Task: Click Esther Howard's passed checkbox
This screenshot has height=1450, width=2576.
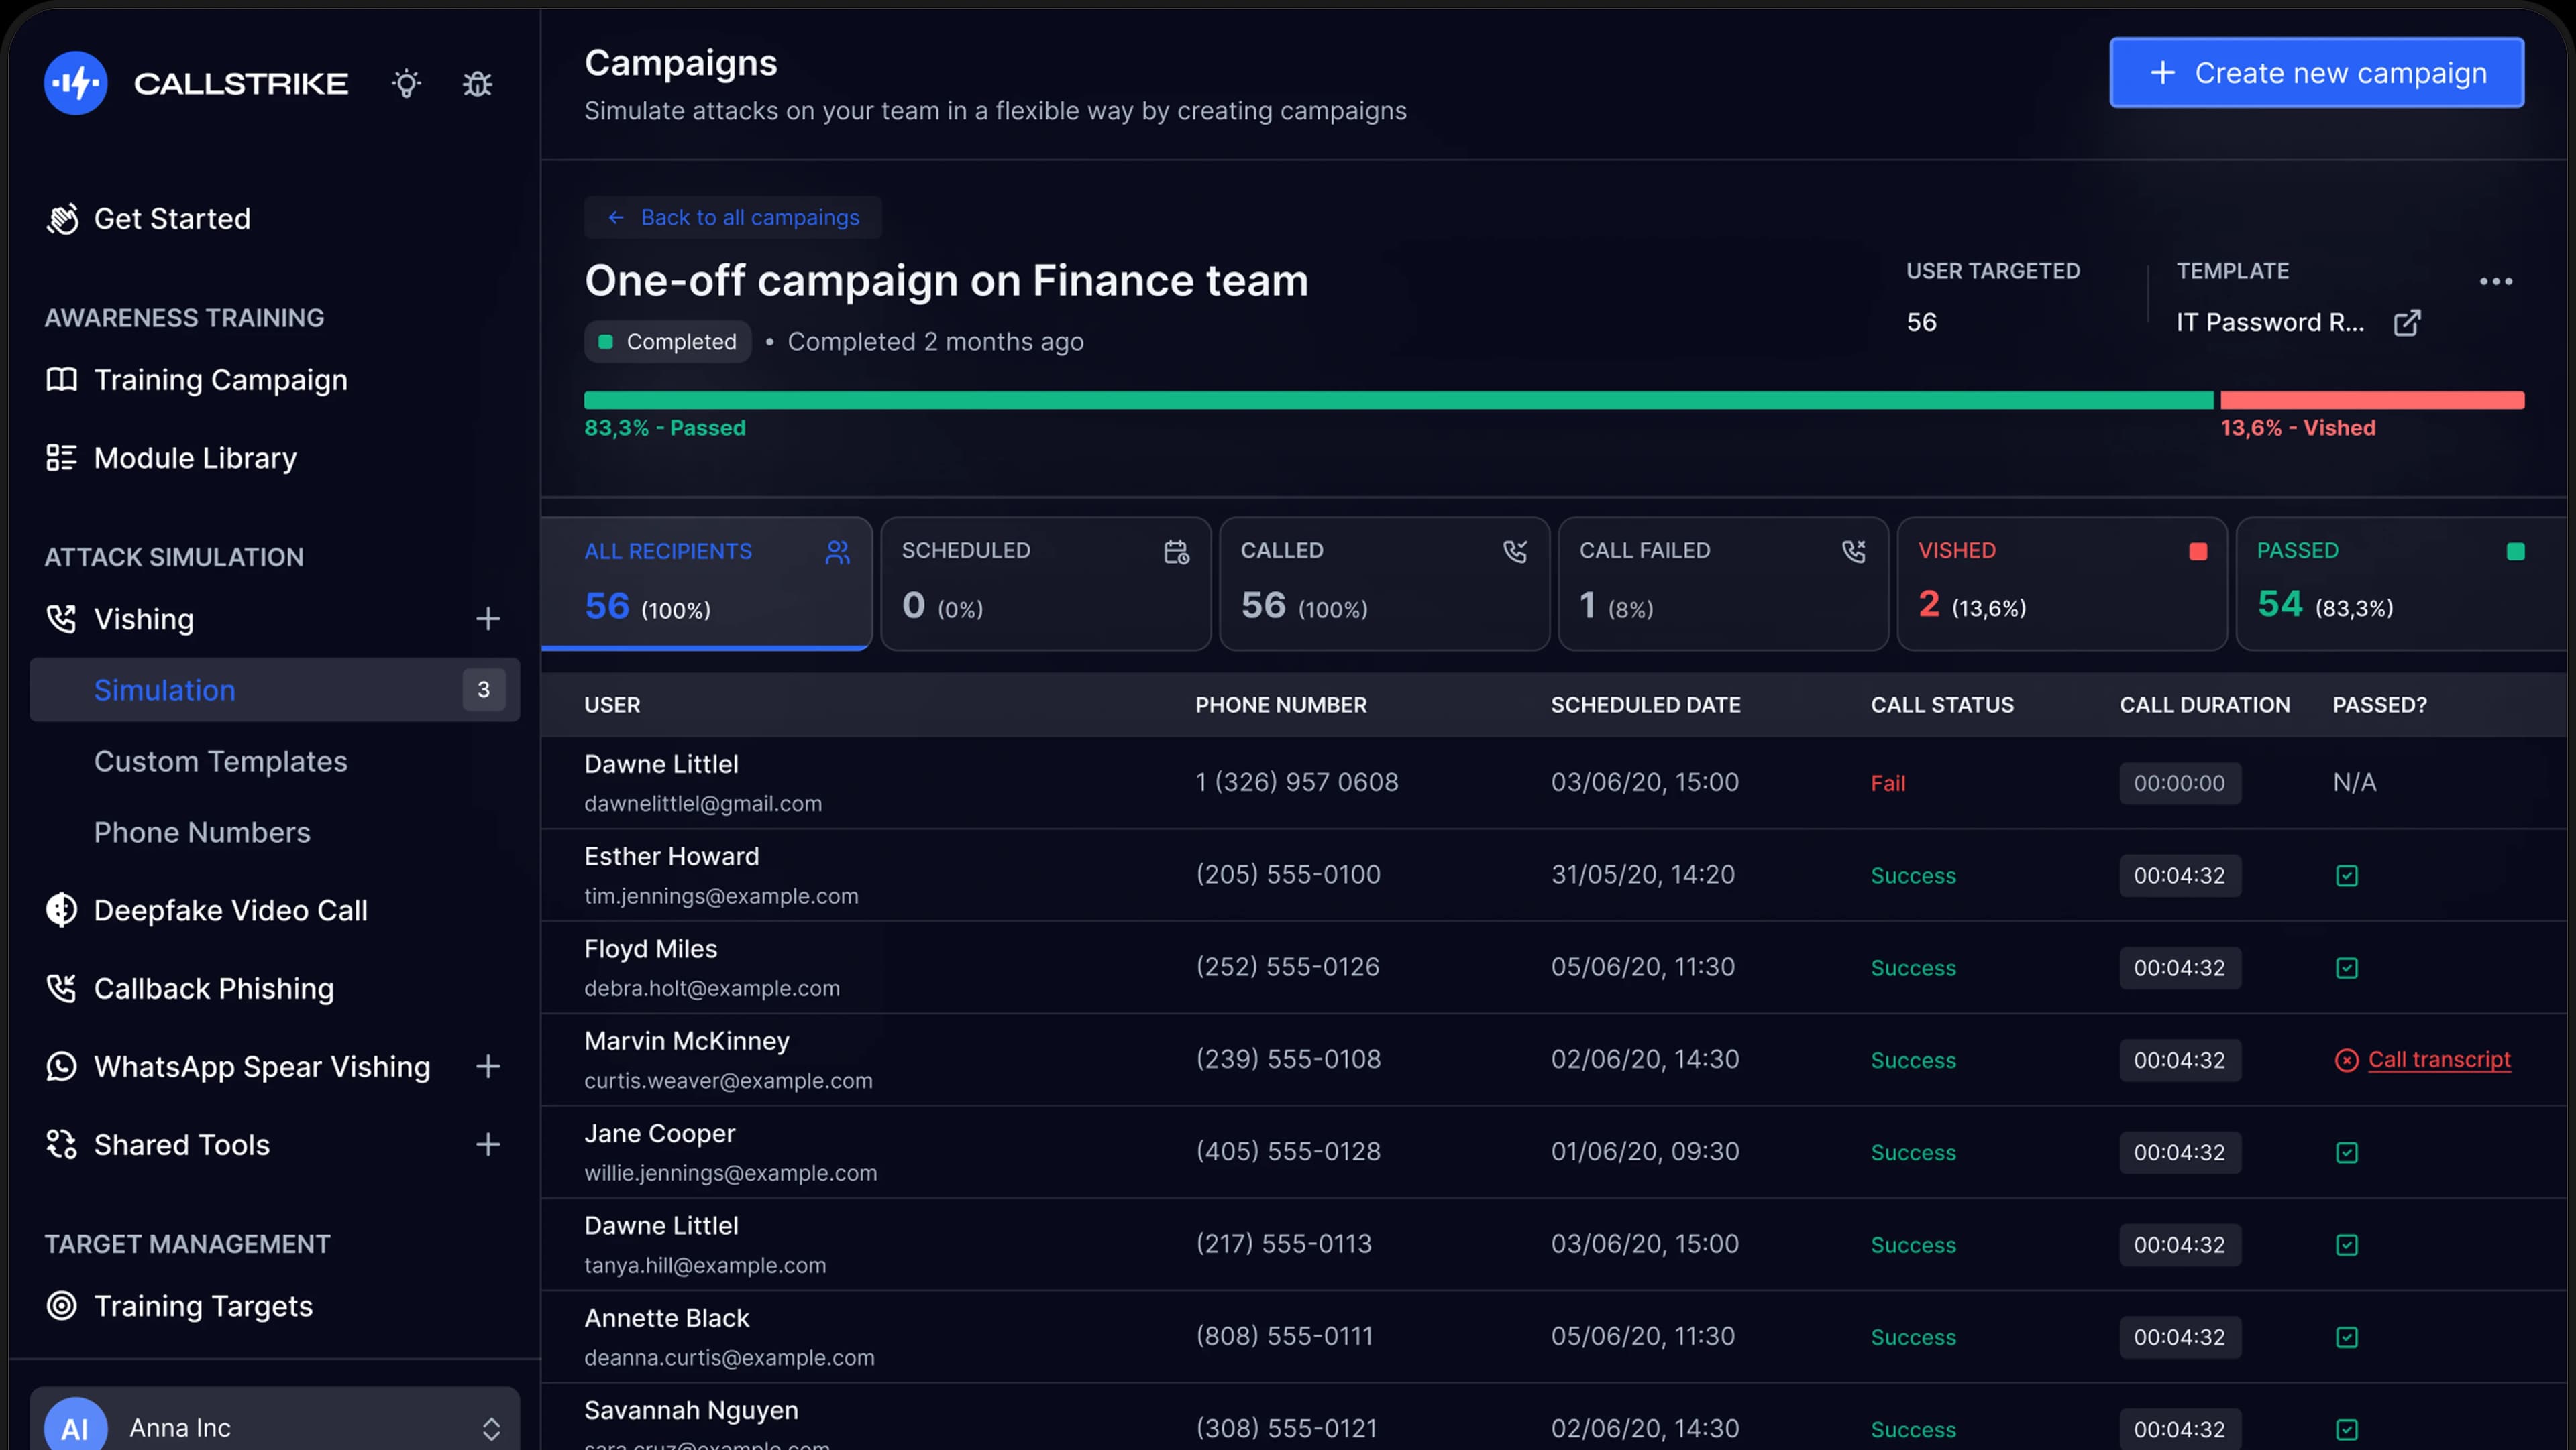Action: pos(2346,875)
